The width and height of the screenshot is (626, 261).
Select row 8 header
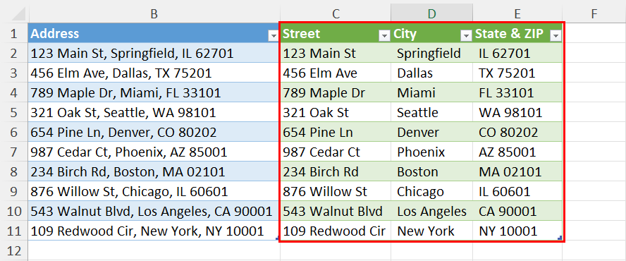(14, 171)
